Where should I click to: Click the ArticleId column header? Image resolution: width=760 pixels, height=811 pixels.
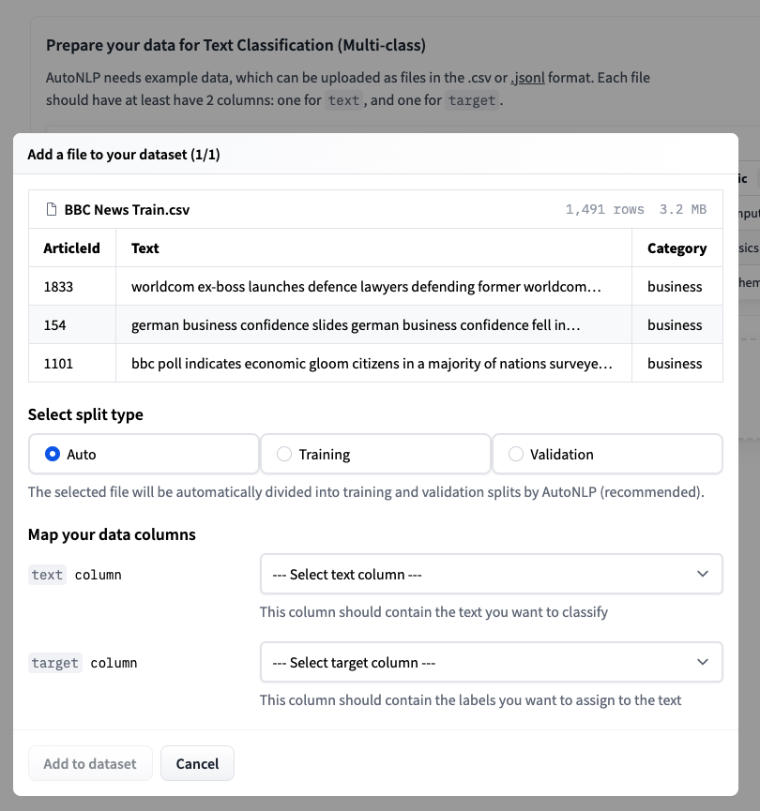[x=71, y=248]
